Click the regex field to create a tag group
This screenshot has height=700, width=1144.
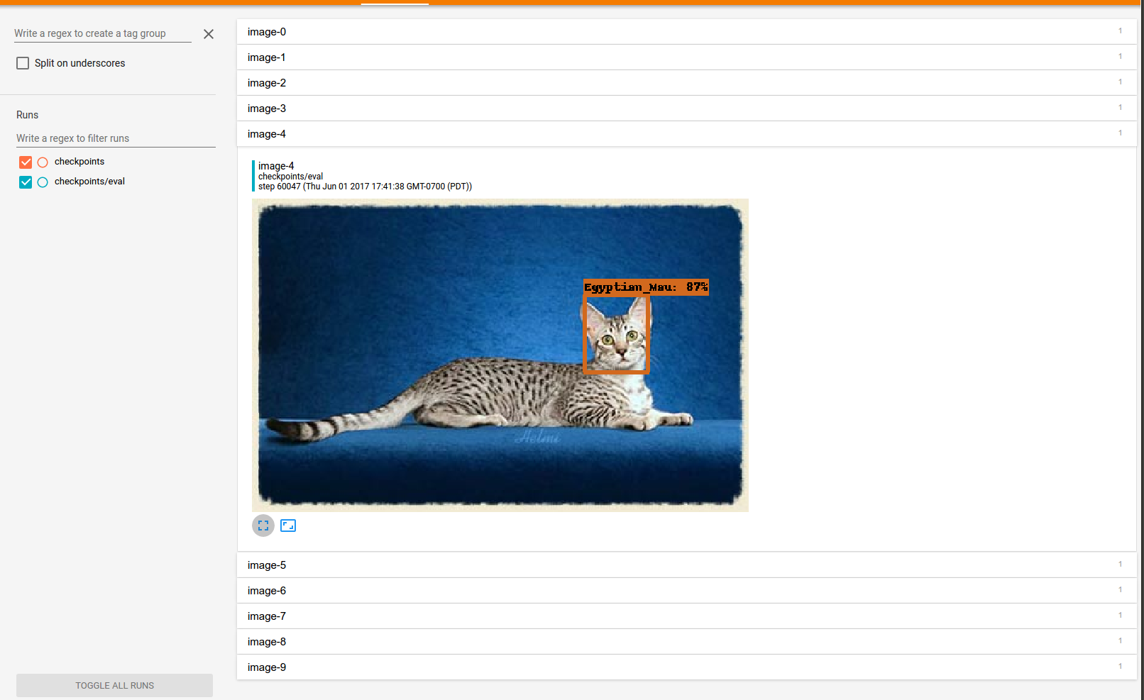coord(102,33)
